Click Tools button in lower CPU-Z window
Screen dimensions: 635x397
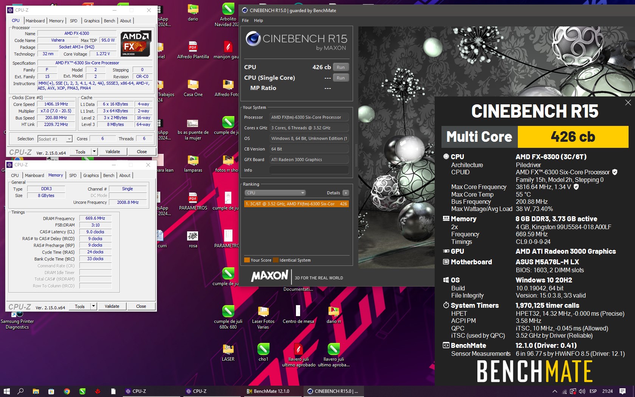coord(80,306)
